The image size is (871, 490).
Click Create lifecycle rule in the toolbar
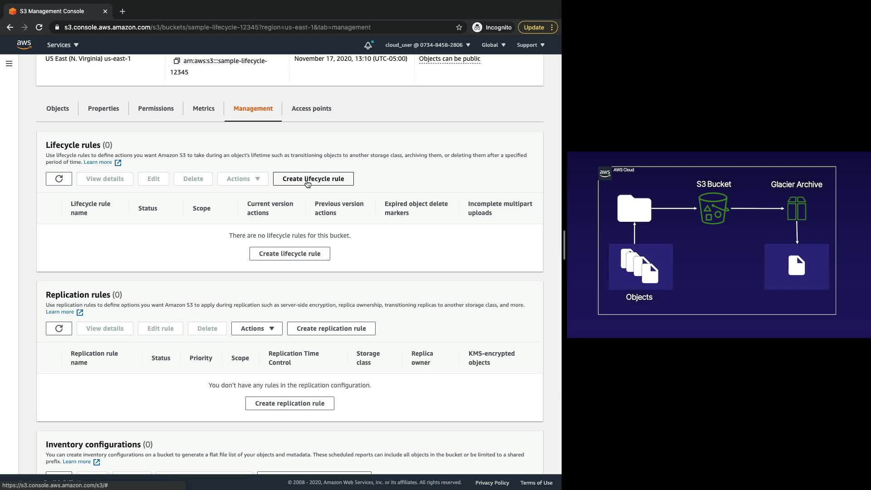point(313,179)
